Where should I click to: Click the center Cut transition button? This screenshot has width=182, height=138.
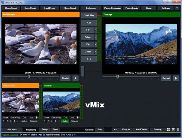pyautogui.click(x=89, y=23)
